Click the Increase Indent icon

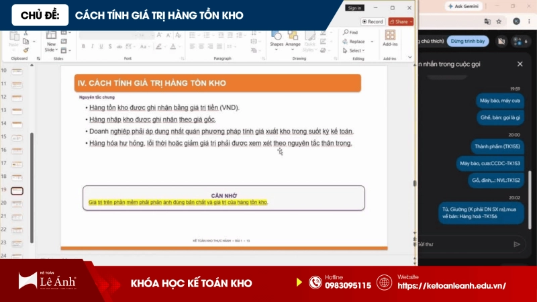point(230,35)
